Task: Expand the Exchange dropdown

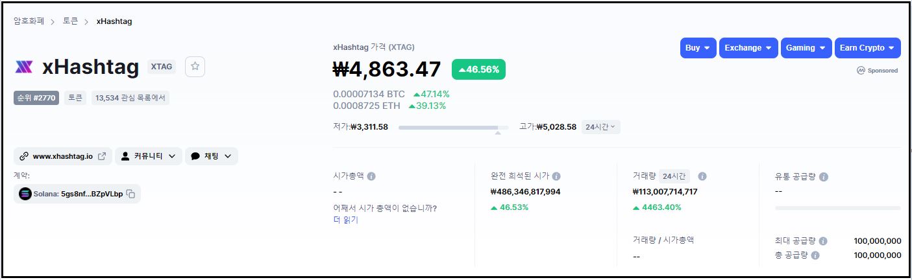Action: (x=748, y=48)
